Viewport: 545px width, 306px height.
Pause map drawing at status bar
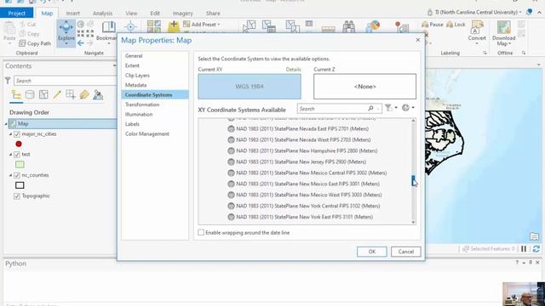(524, 249)
